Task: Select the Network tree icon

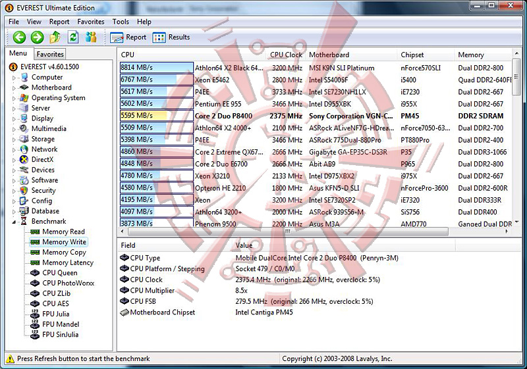Action: [24, 149]
